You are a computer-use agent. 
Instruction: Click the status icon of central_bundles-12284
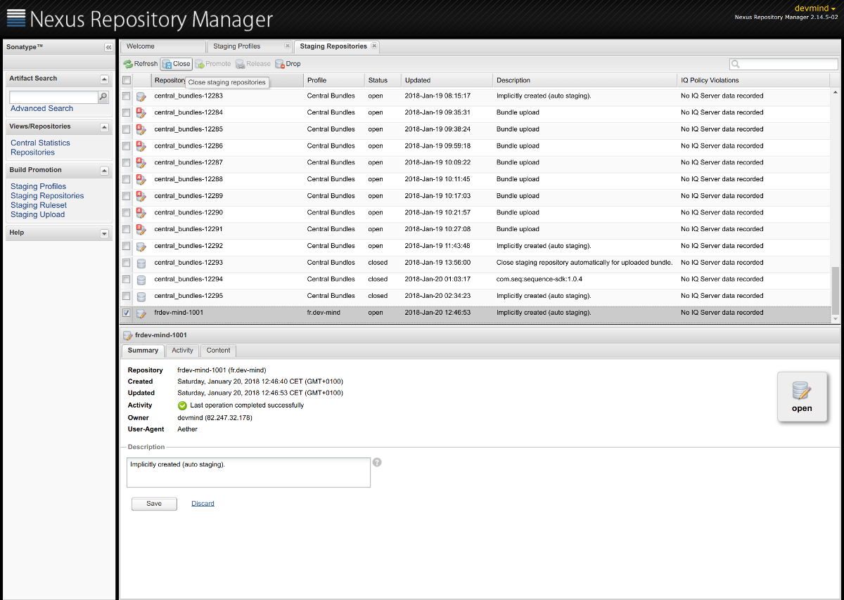pyautogui.click(x=141, y=112)
